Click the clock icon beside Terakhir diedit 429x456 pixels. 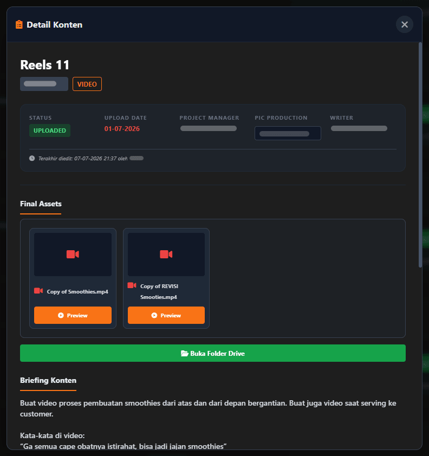(32, 158)
